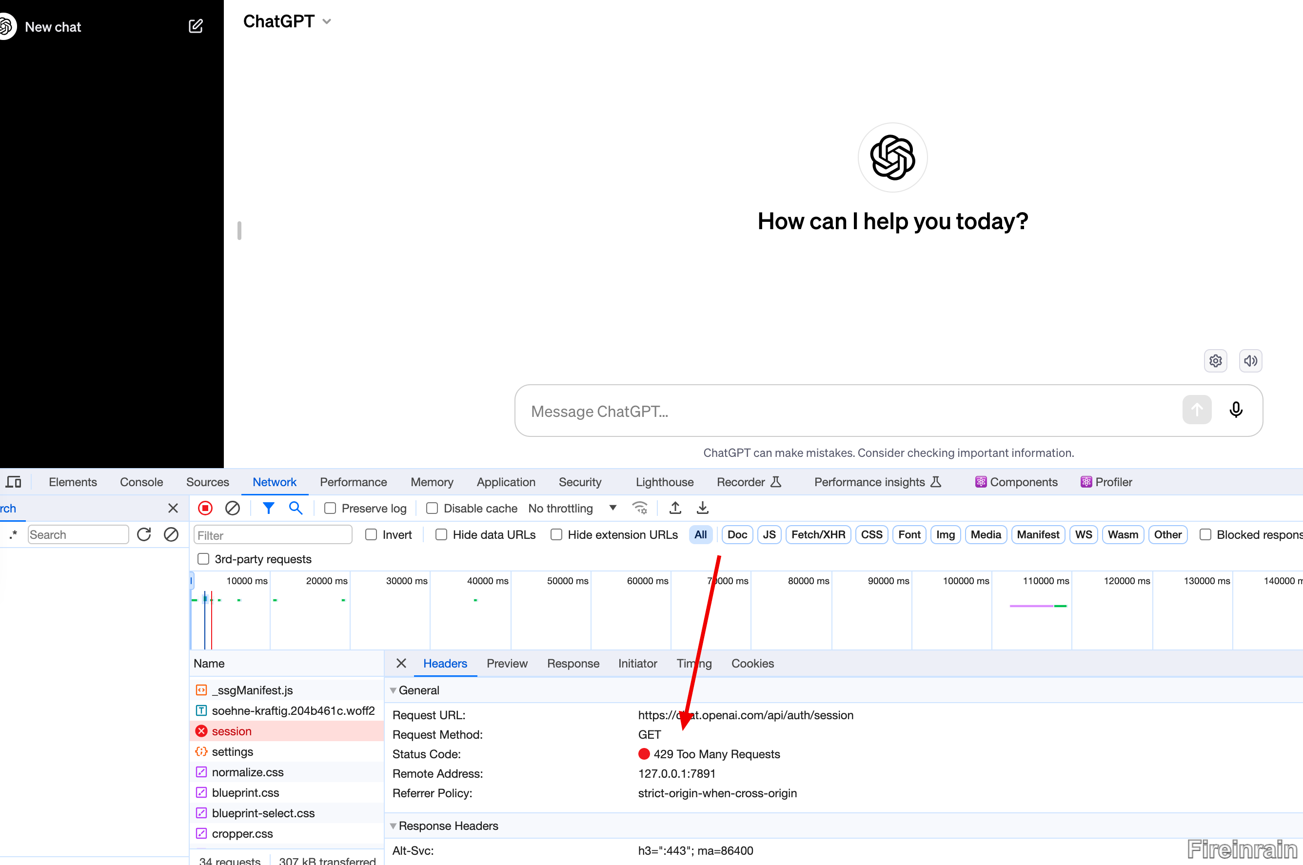Open the Response tab of request
This screenshot has width=1303, height=865.
pos(573,663)
